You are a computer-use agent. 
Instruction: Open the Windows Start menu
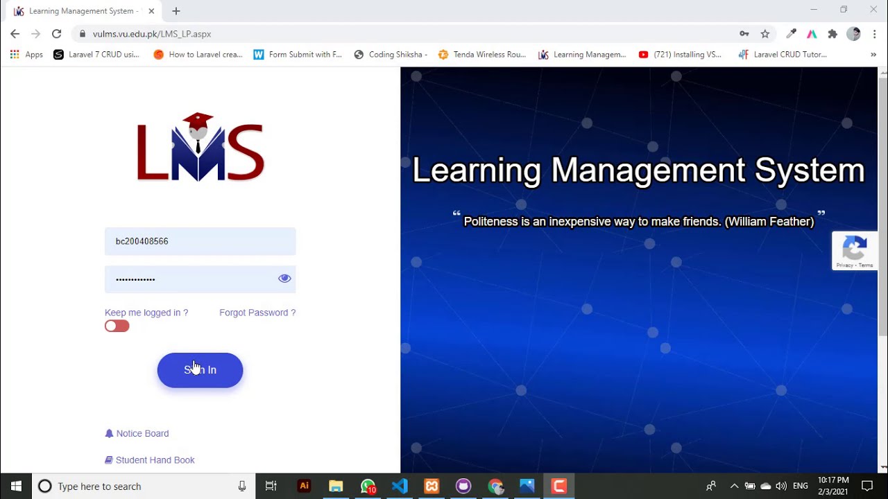16,487
